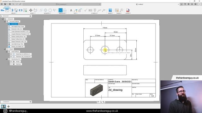
Task: Select the Center Mark tool
Action: 45,10
